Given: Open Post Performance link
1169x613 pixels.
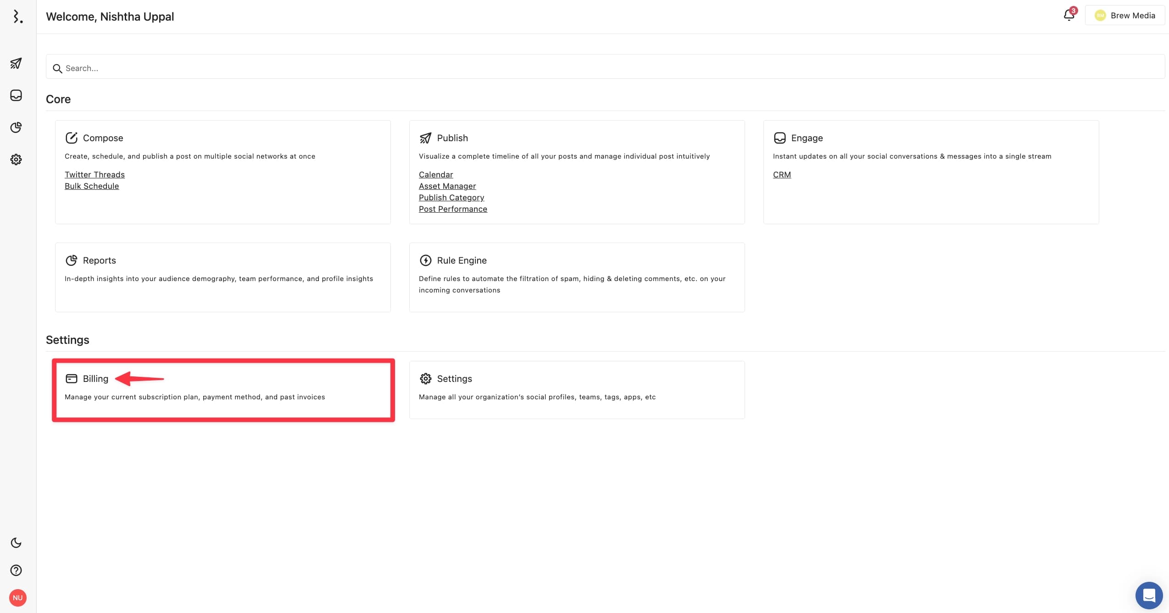Looking at the screenshot, I should click(452, 209).
